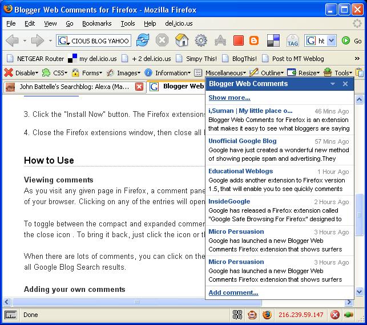Open the InsideGoogle comment entry

tap(279, 210)
